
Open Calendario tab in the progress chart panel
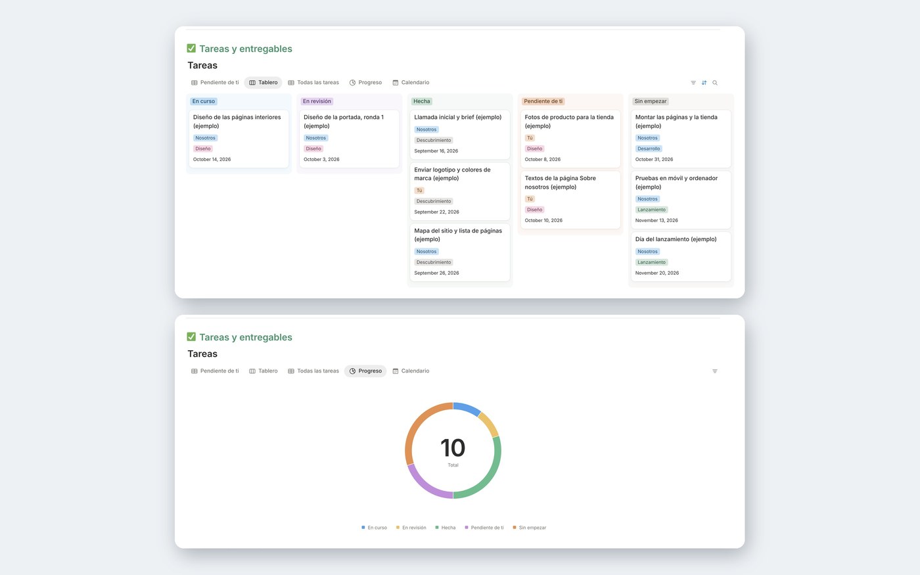pyautogui.click(x=411, y=371)
